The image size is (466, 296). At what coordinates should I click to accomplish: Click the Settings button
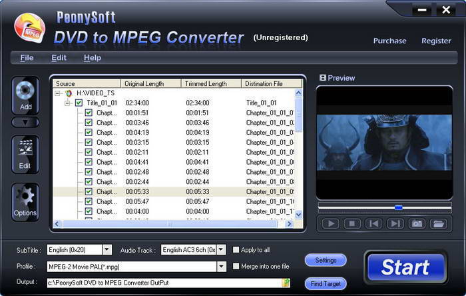(326, 260)
